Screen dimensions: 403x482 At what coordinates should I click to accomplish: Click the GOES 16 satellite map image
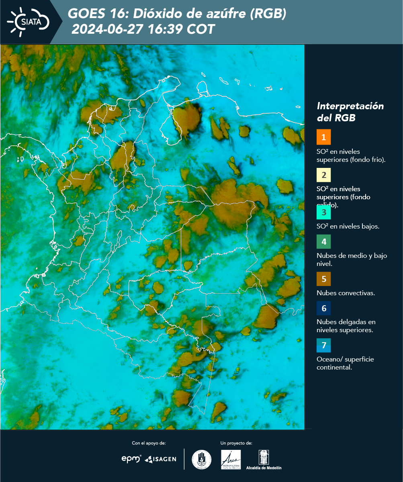click(152, 237)
